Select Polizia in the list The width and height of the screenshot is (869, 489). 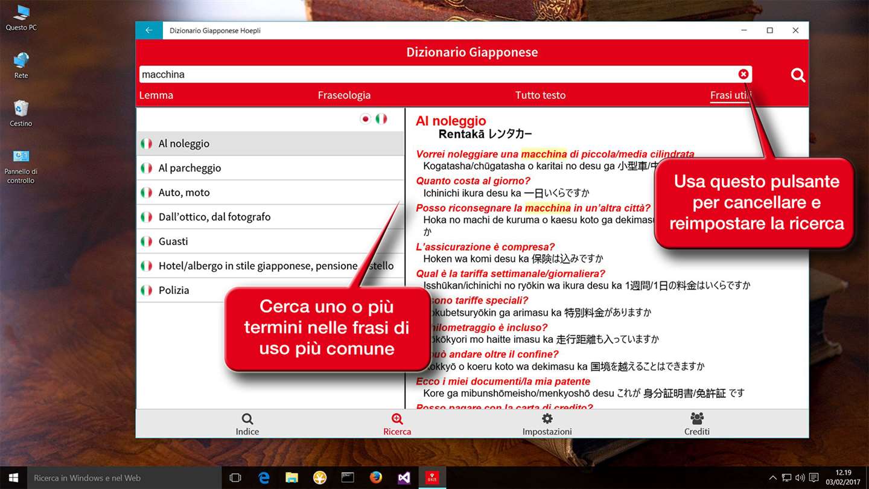point(270,290)
